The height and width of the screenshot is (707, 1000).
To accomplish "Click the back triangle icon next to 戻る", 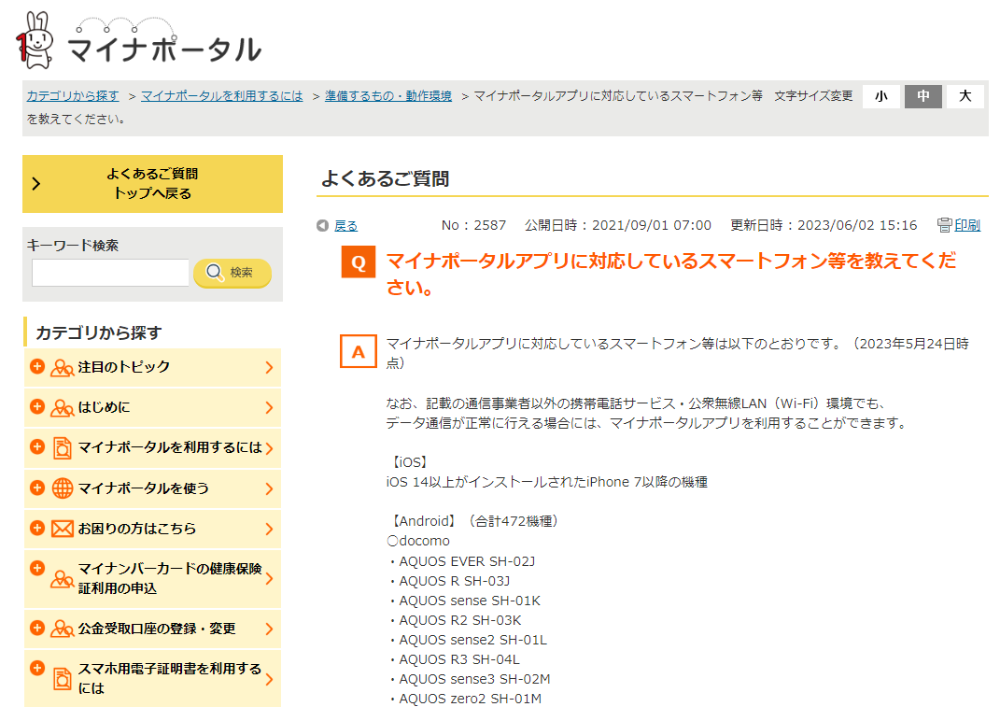I will 324,225.
